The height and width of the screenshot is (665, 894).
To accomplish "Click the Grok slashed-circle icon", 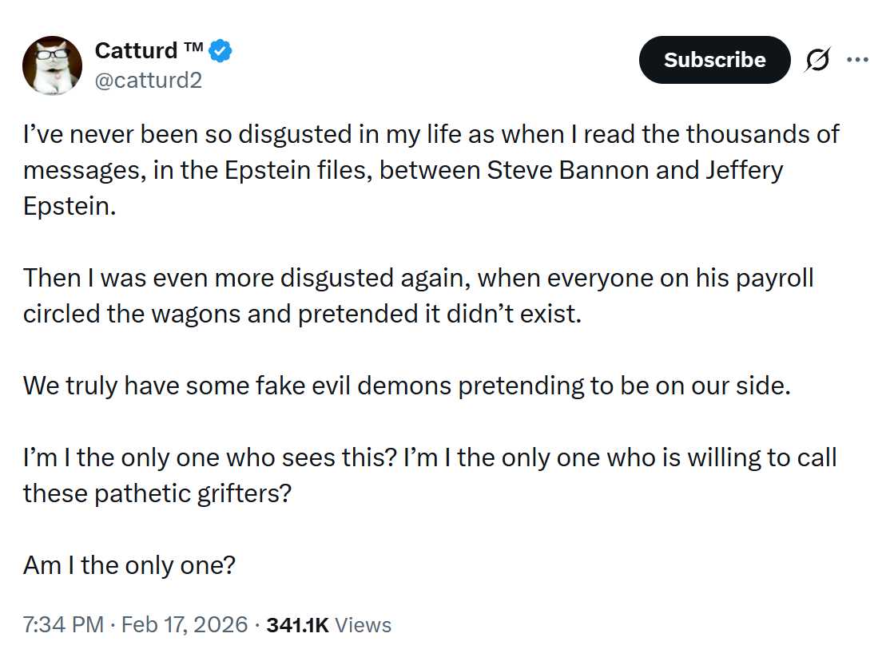I will click(819, 60).
